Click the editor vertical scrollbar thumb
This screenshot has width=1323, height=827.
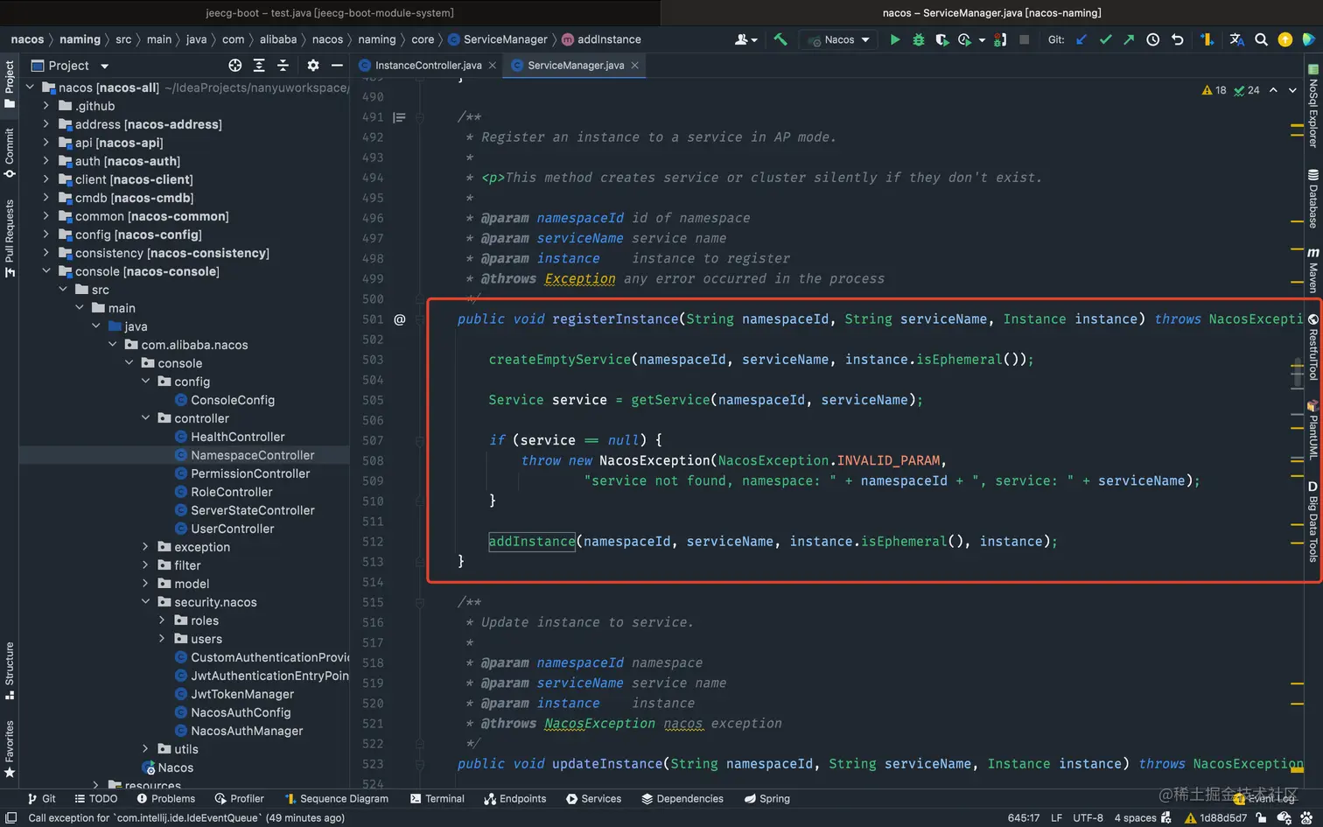(1297, 372)
